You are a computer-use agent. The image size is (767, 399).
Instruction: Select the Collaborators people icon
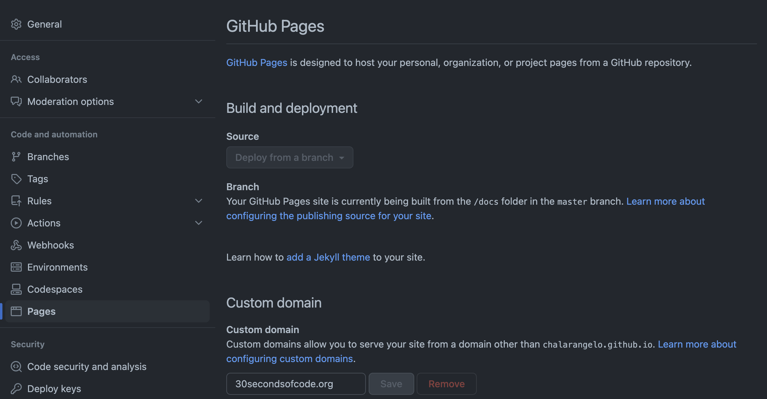tap(16, 79)
